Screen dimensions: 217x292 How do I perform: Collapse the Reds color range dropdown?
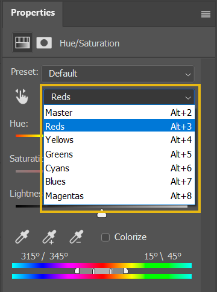pyautogui.click(x=119, y=97)
